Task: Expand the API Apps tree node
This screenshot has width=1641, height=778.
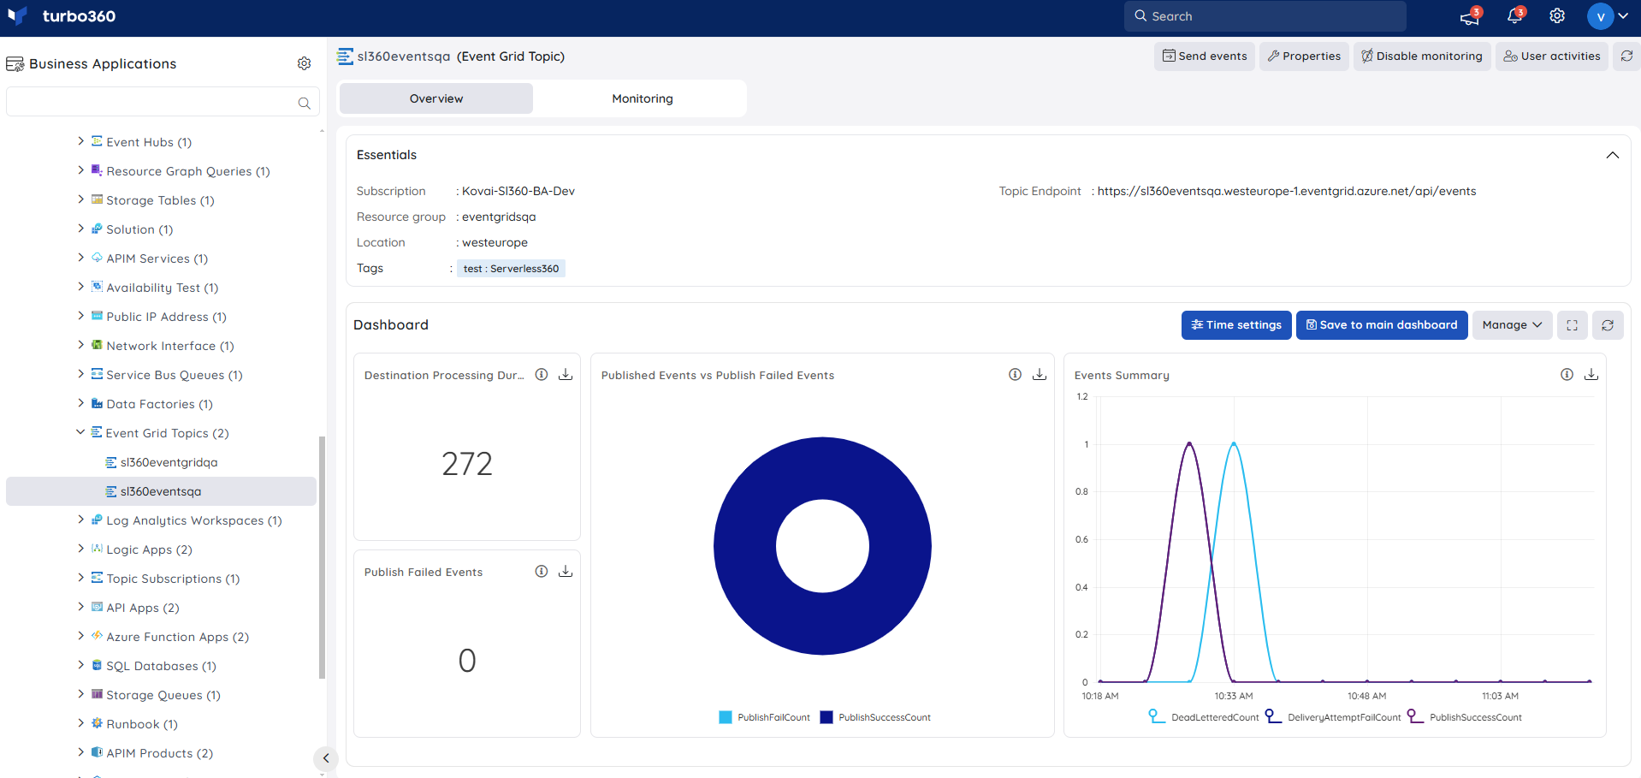Action: coord(80,607)
